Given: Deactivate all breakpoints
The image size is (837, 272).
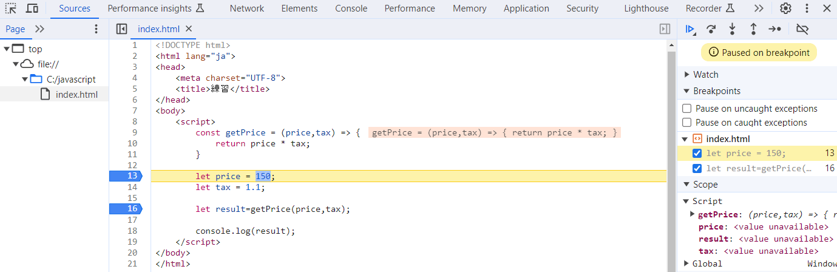Looking at the screenshot, I should coord(802,29).
